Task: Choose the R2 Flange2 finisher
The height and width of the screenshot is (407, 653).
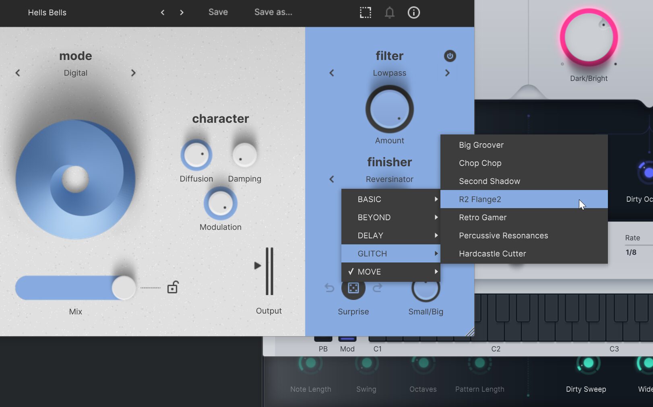Action: click(x=524, y=199)
